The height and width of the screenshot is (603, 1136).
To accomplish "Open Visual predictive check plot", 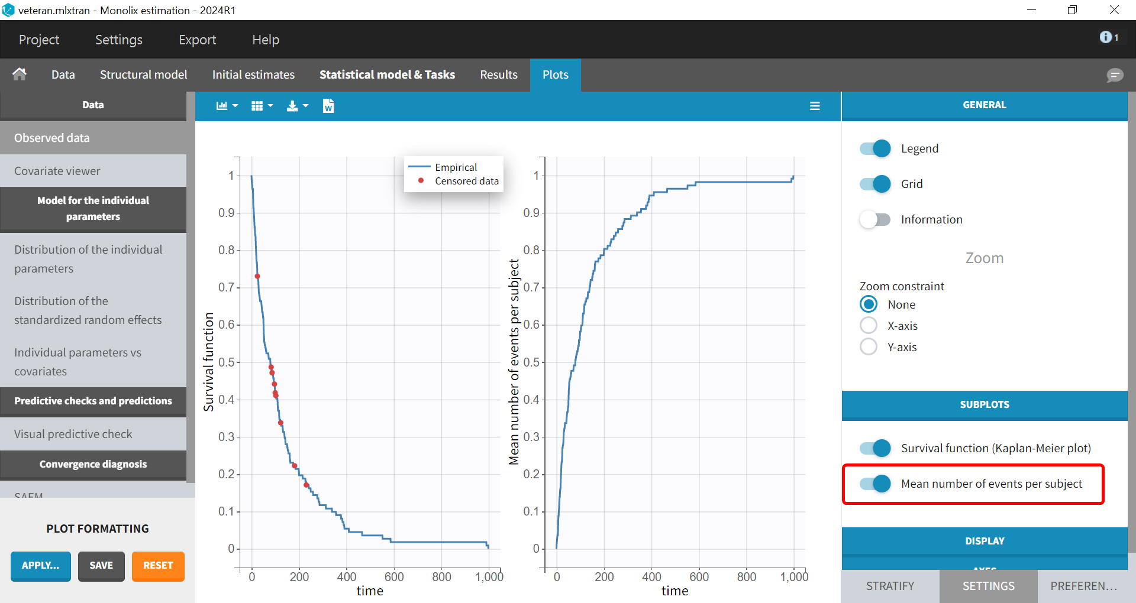I will click(x=73, y=434).
